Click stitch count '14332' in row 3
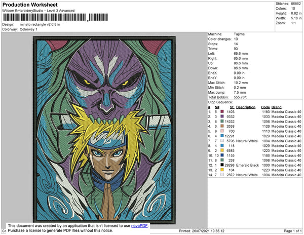Screen dimensions: 304x235 (230, 122)
